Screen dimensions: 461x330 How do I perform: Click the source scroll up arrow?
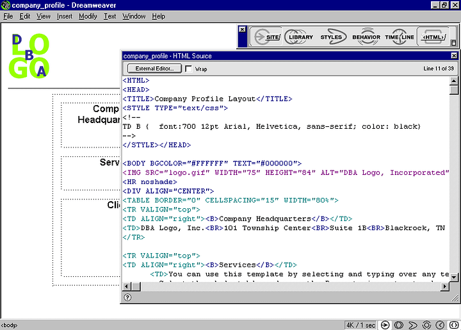coord(454,81)
